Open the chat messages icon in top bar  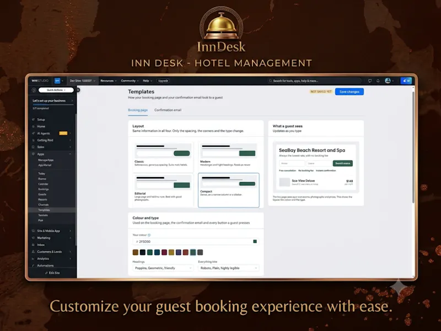click(370, 81)
